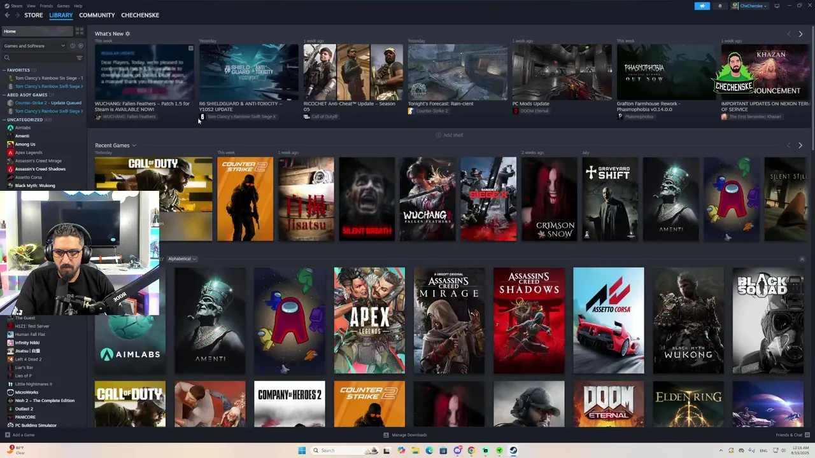This screenshot has height=458, width=815.
Task: Click the Add a Game plus icon
Action: click(x=7, y=435)
